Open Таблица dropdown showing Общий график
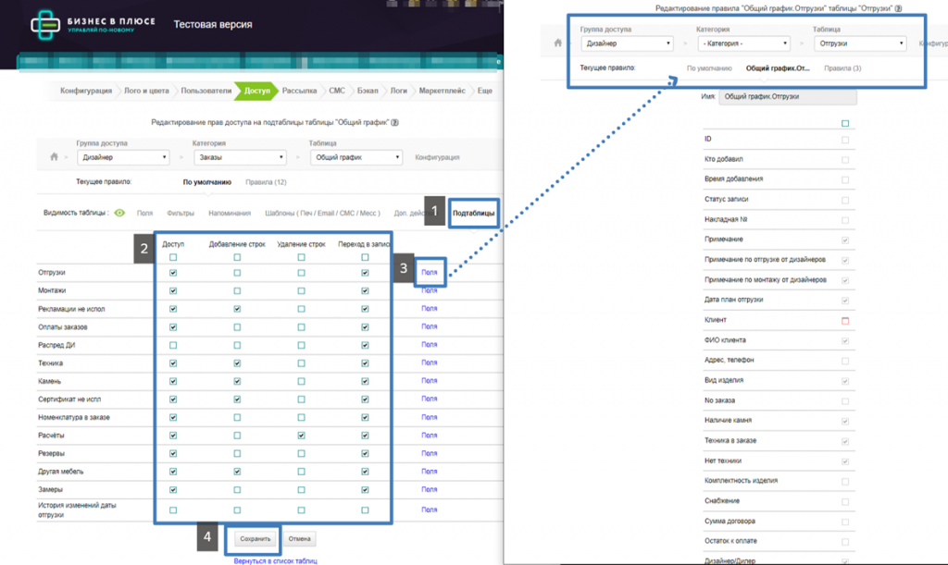 point(355,157)
